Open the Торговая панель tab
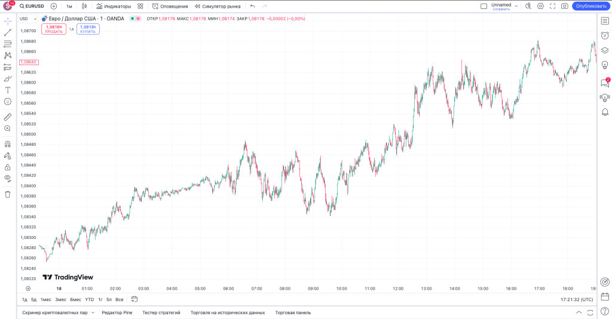 (x=293, y=313)
